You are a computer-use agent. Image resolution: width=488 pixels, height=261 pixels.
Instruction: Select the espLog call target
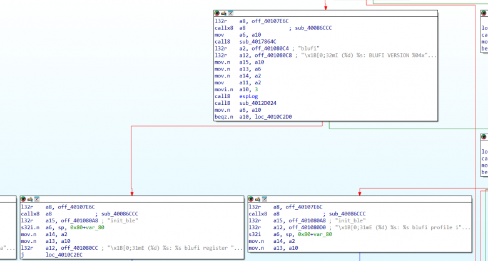click(248, 96)
